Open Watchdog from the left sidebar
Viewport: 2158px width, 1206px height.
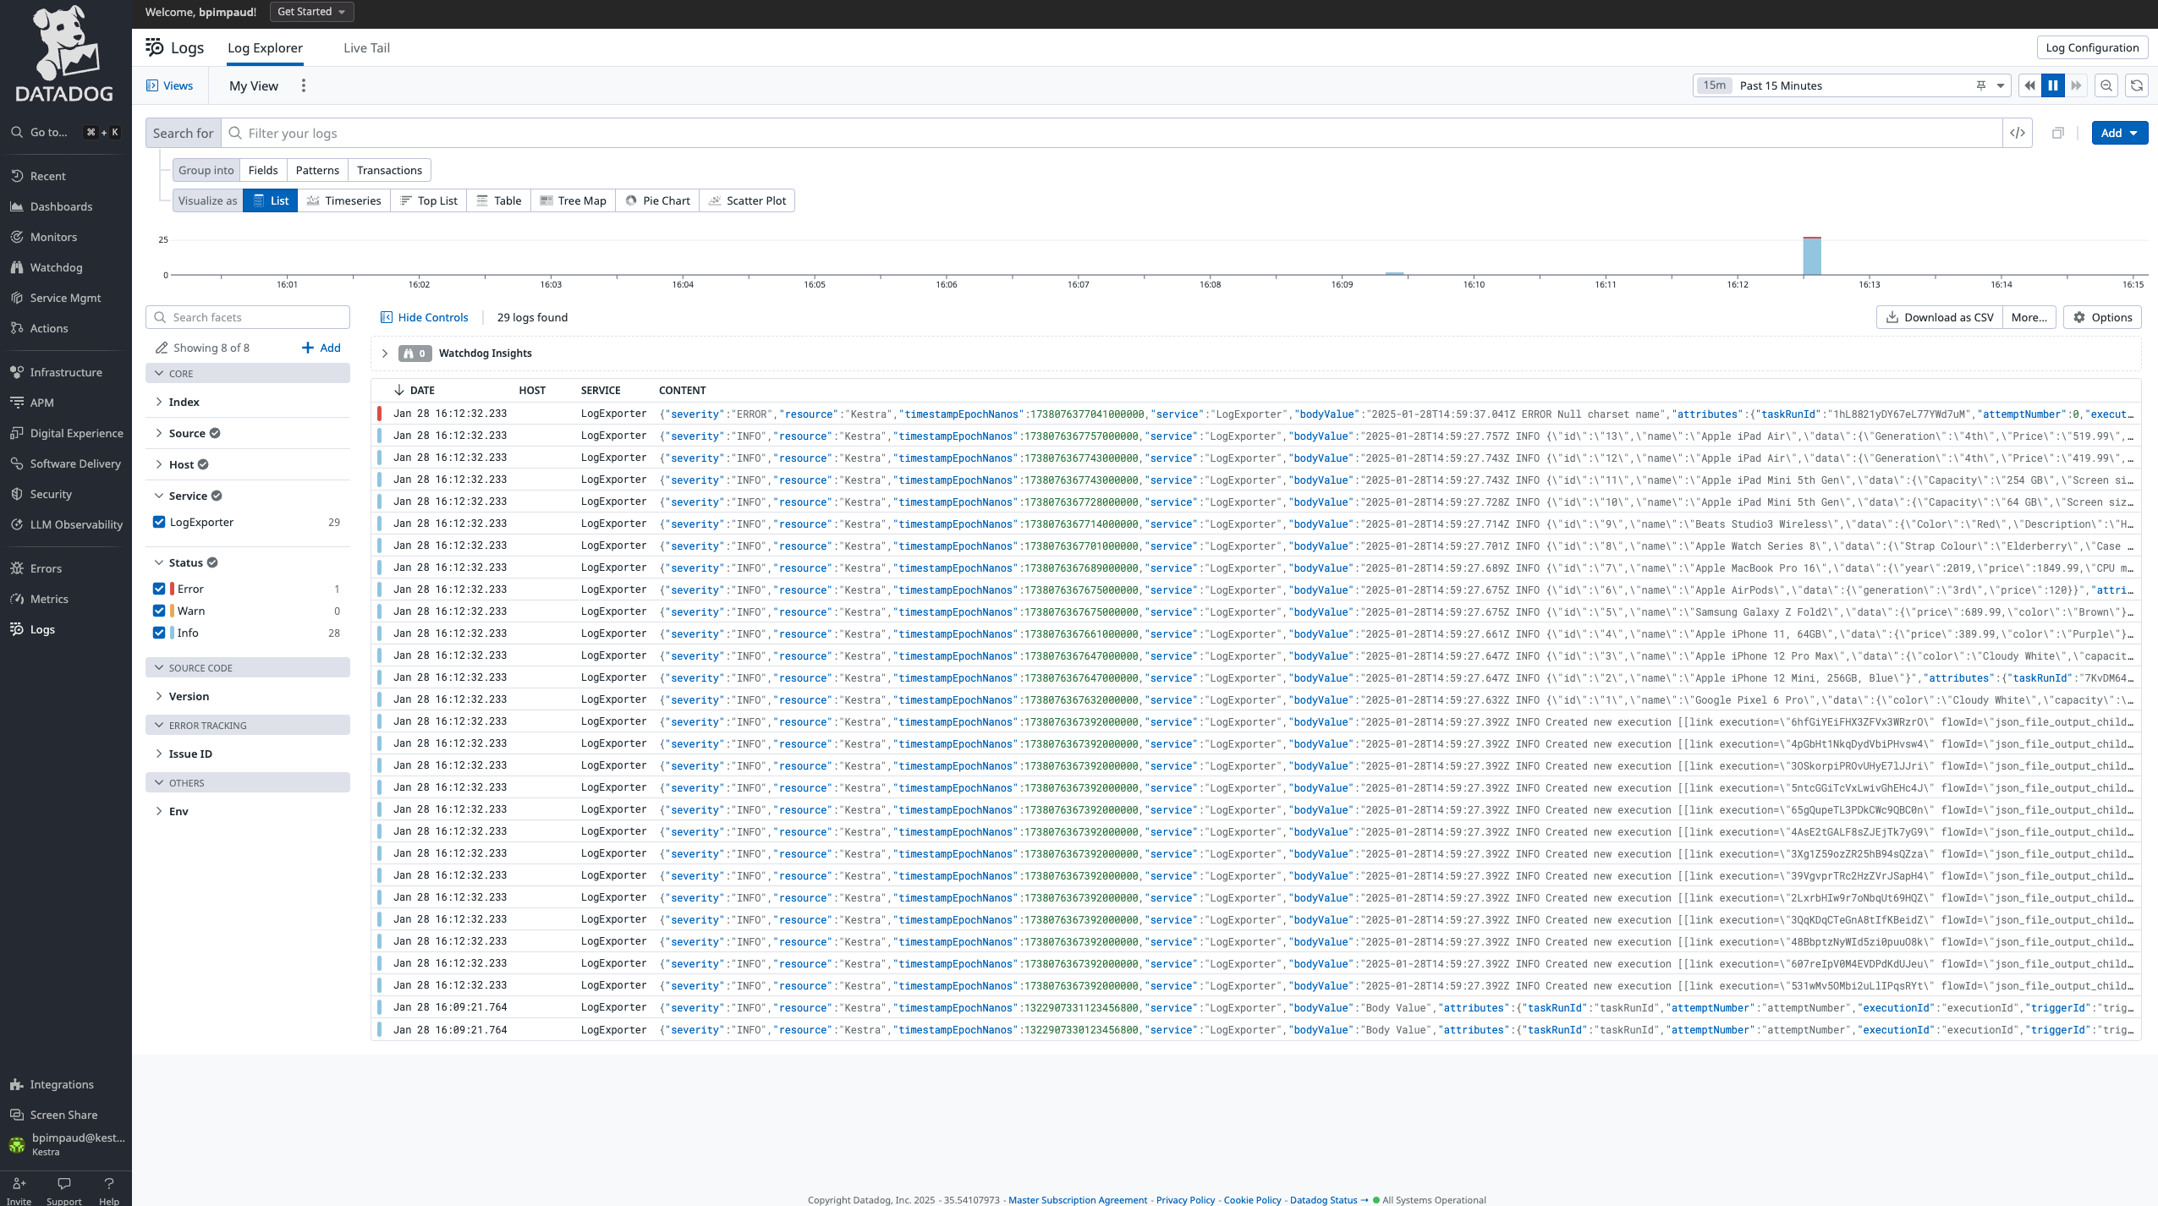(58, 267)
